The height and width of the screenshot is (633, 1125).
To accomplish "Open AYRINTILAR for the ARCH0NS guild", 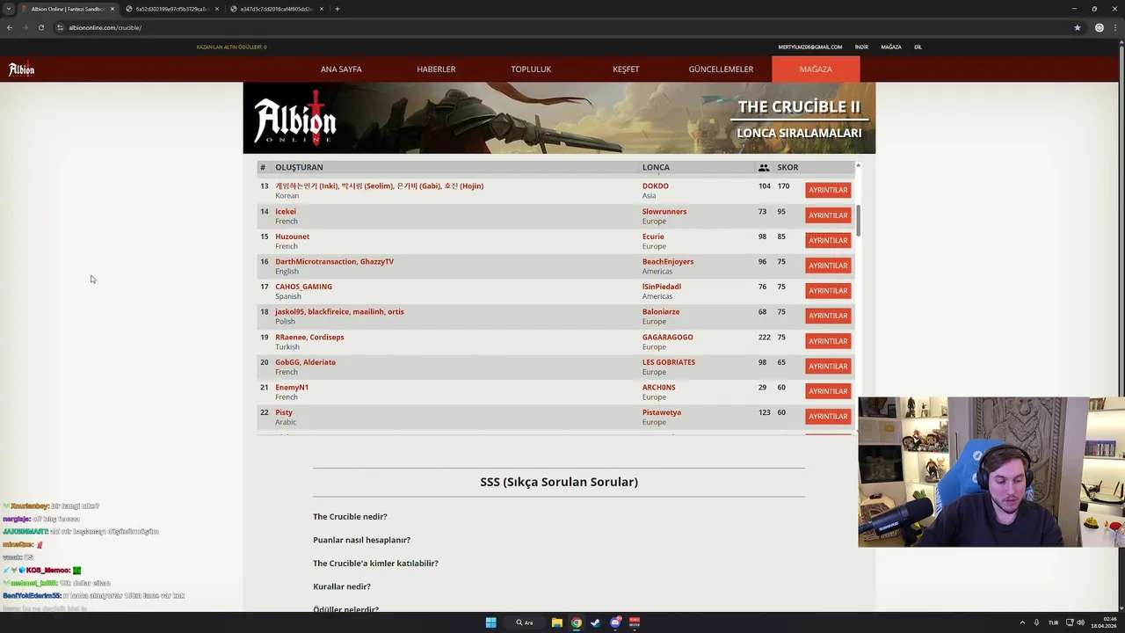I will [828, 391].
